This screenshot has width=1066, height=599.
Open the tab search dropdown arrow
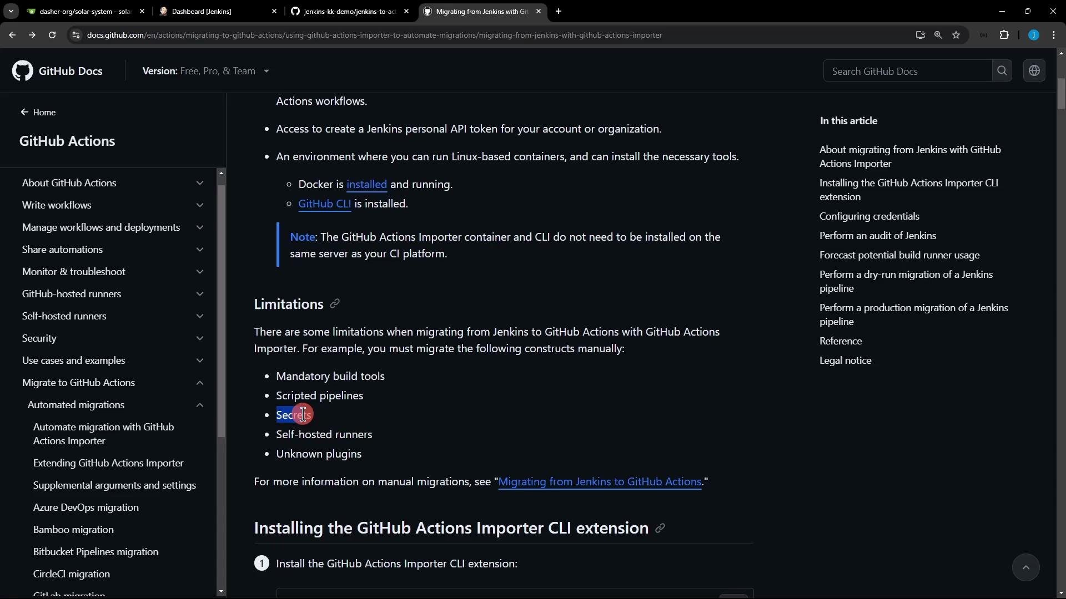coord(11,11)
